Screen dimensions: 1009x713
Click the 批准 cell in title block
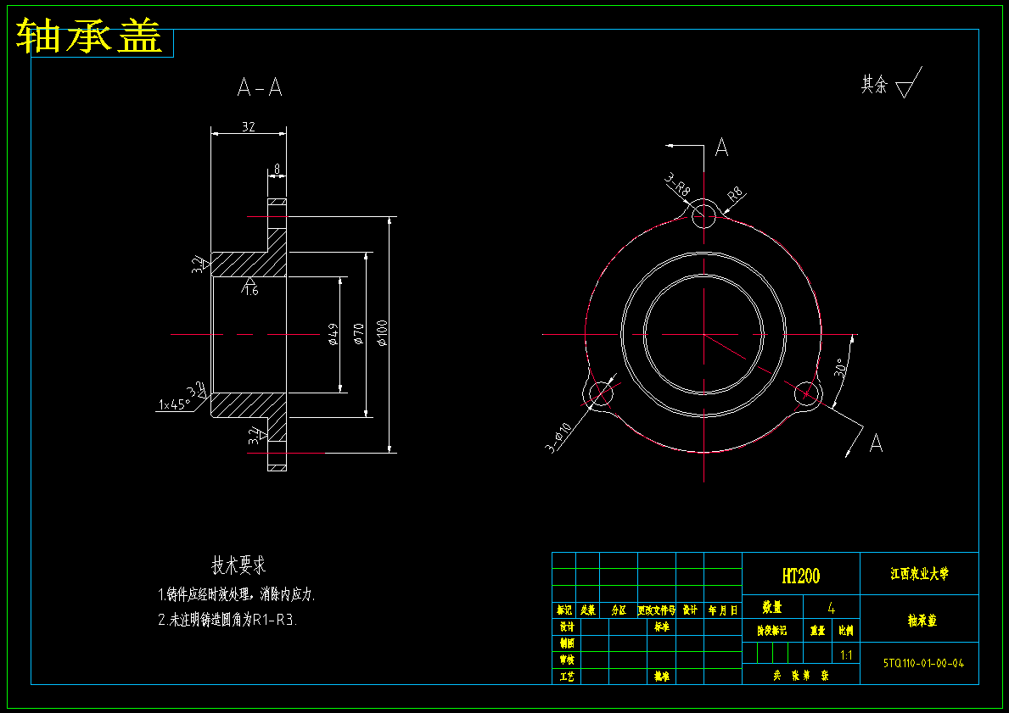click(662, 677)
